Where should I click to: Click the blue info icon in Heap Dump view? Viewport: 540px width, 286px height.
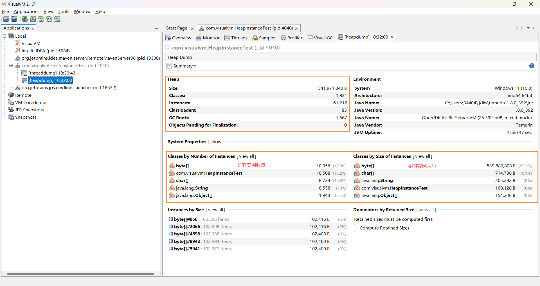(532, 66)
